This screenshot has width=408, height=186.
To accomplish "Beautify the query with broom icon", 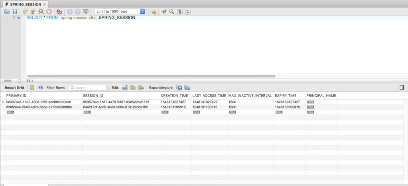I will click(x=164, y=12).
